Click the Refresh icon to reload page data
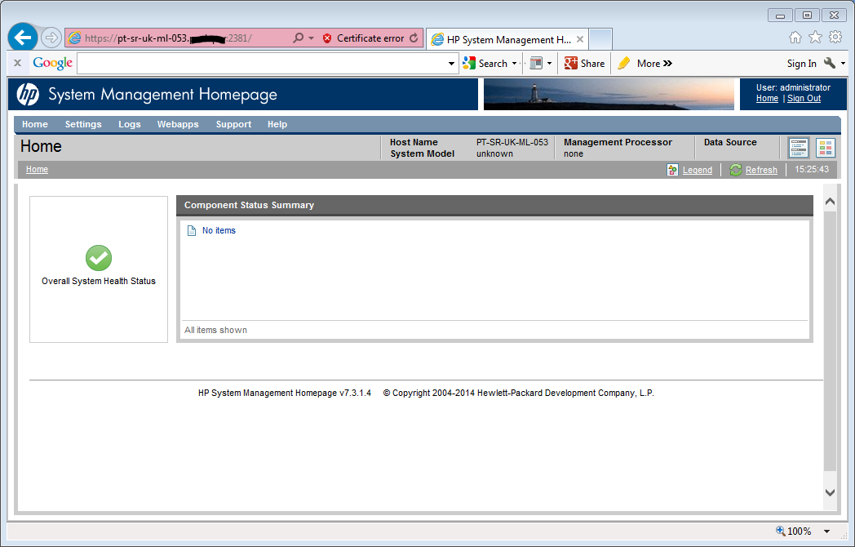Screen dimensions: 855x547 point(736,170)
